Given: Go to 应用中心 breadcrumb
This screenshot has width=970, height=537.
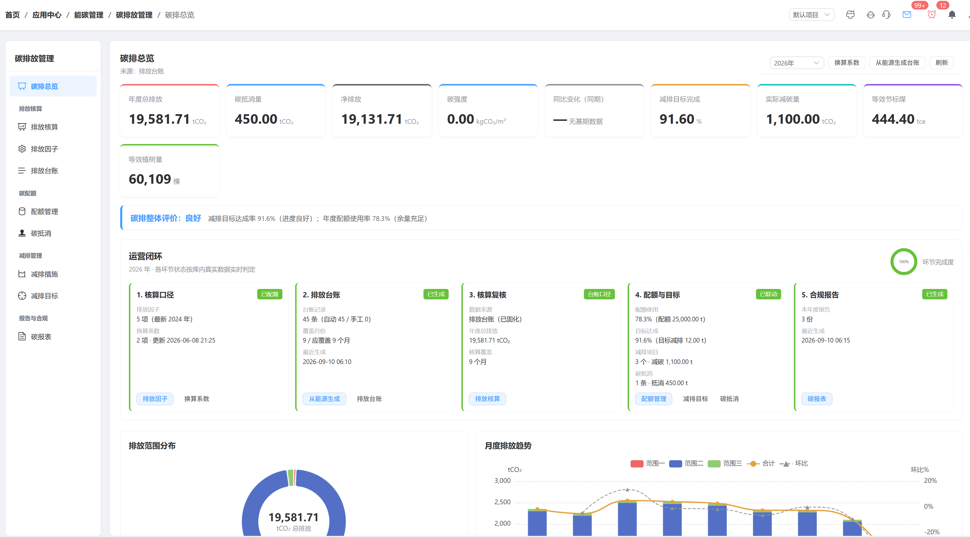Looking at the screenshot, I should coord(47,15).
